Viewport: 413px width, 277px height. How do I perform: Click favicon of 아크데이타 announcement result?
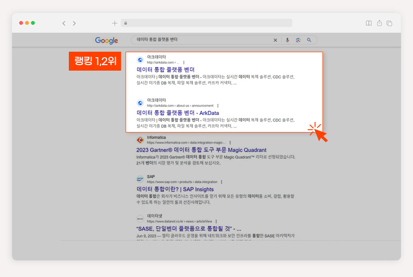pyautogui.click(x=140, y=103)
